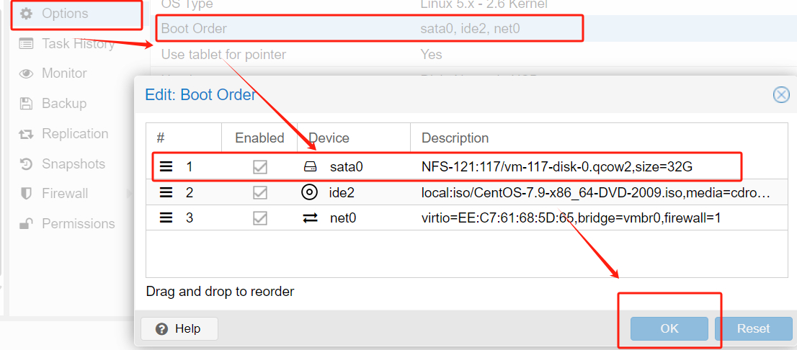
Task: Click the ide2 row drag handle
Action: click(166, 192)
